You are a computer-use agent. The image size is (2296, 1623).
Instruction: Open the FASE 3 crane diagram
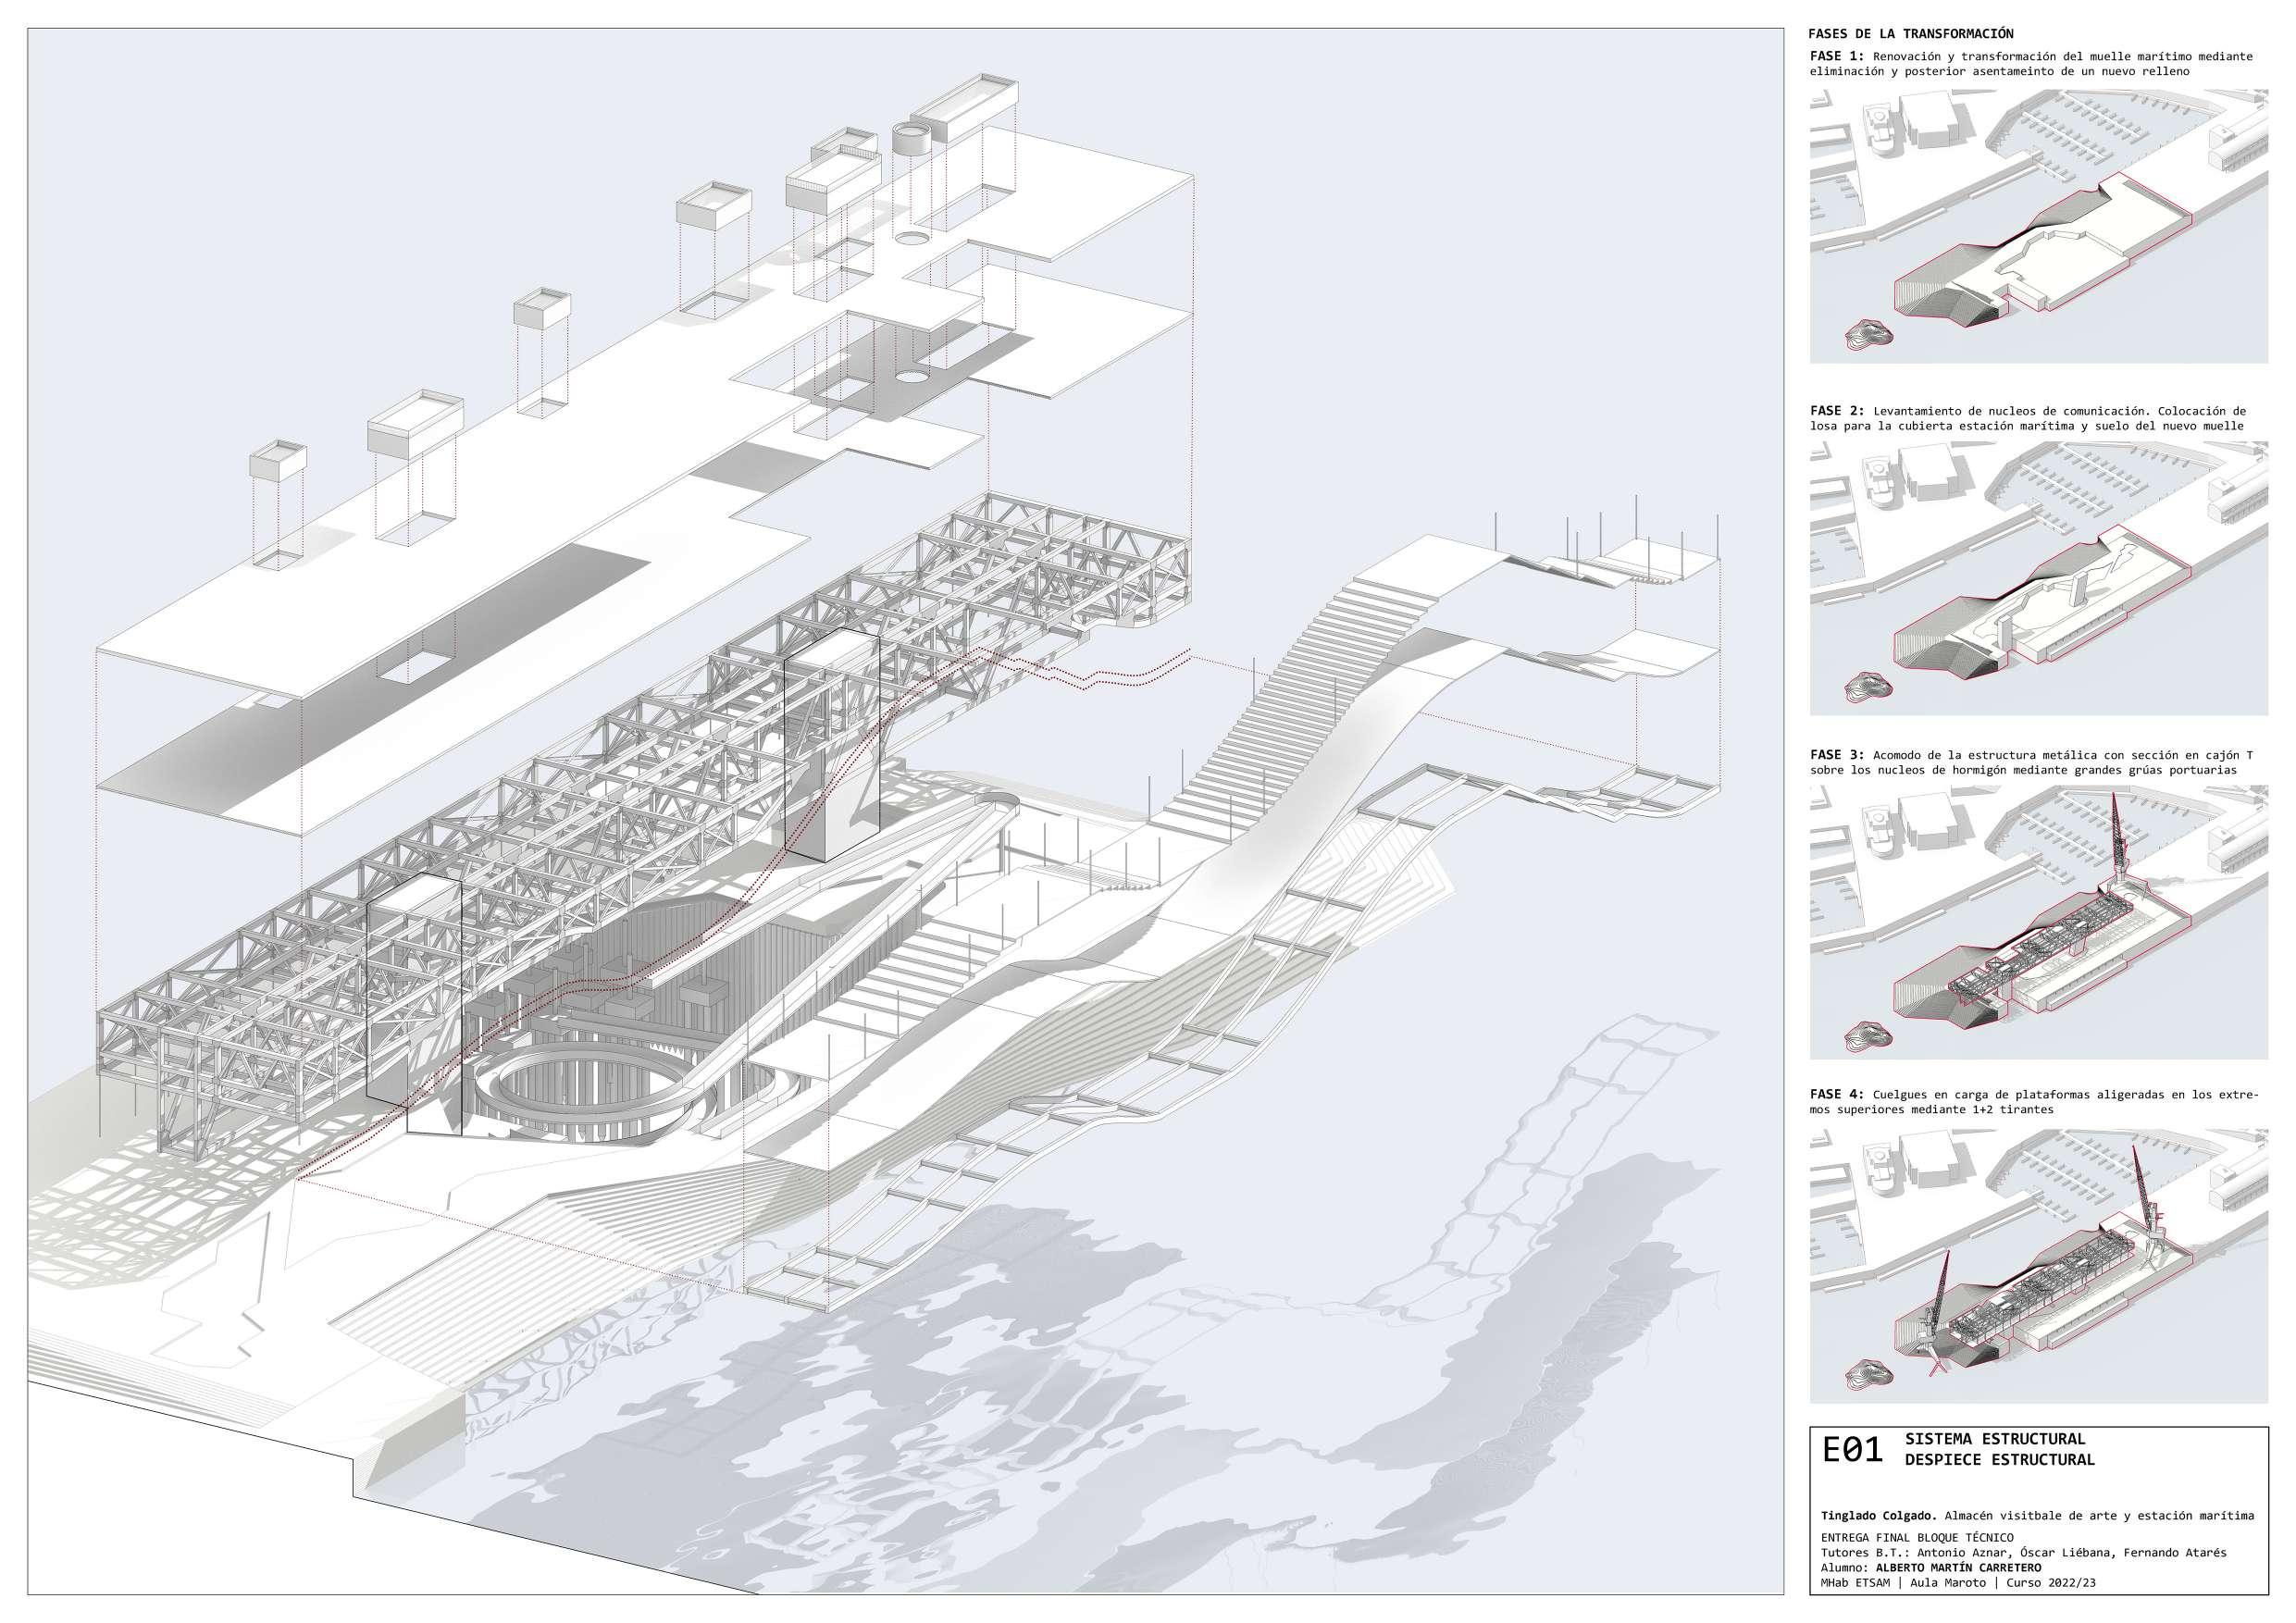point(2038,922)
